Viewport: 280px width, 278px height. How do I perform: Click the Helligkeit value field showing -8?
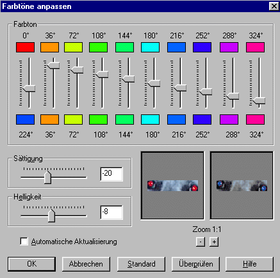111,212
